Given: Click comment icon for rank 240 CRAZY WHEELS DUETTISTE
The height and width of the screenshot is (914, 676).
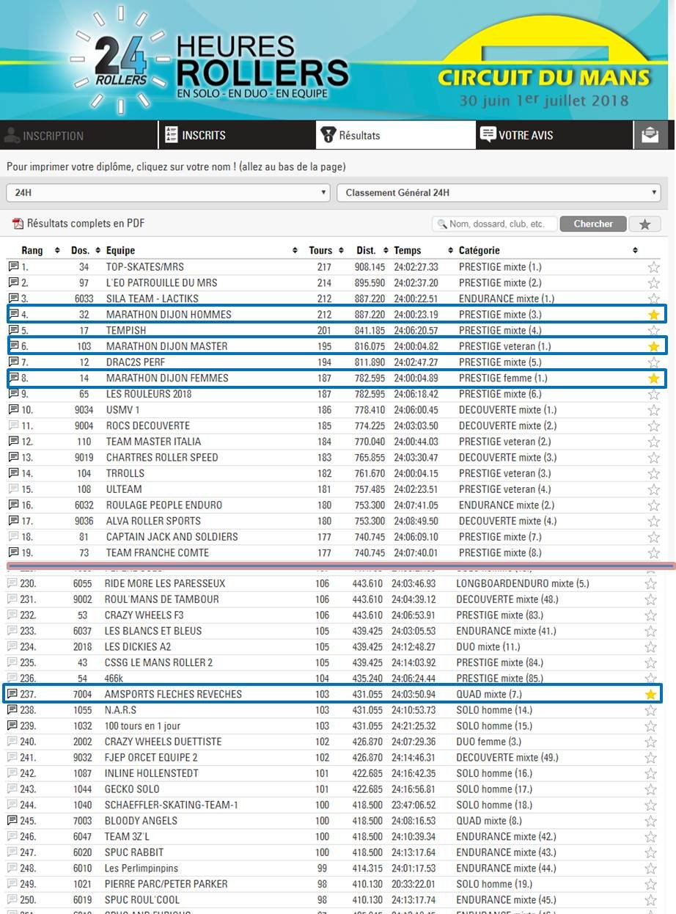Looking at the screenshot, I should click(12, 742).
